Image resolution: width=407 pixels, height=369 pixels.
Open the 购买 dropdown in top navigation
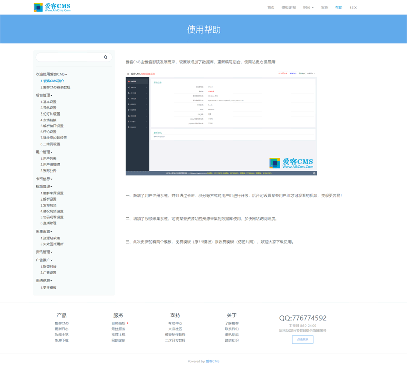pyautogui.click(x=305, y=7)
